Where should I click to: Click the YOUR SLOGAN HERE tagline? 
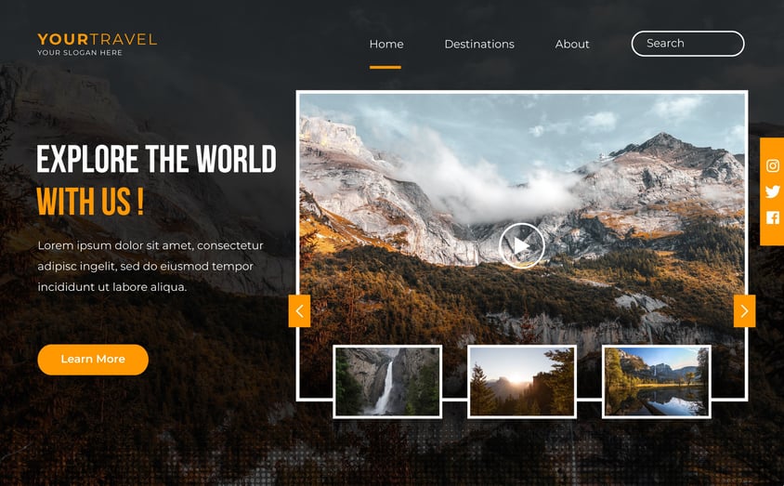tap(80, 52)
